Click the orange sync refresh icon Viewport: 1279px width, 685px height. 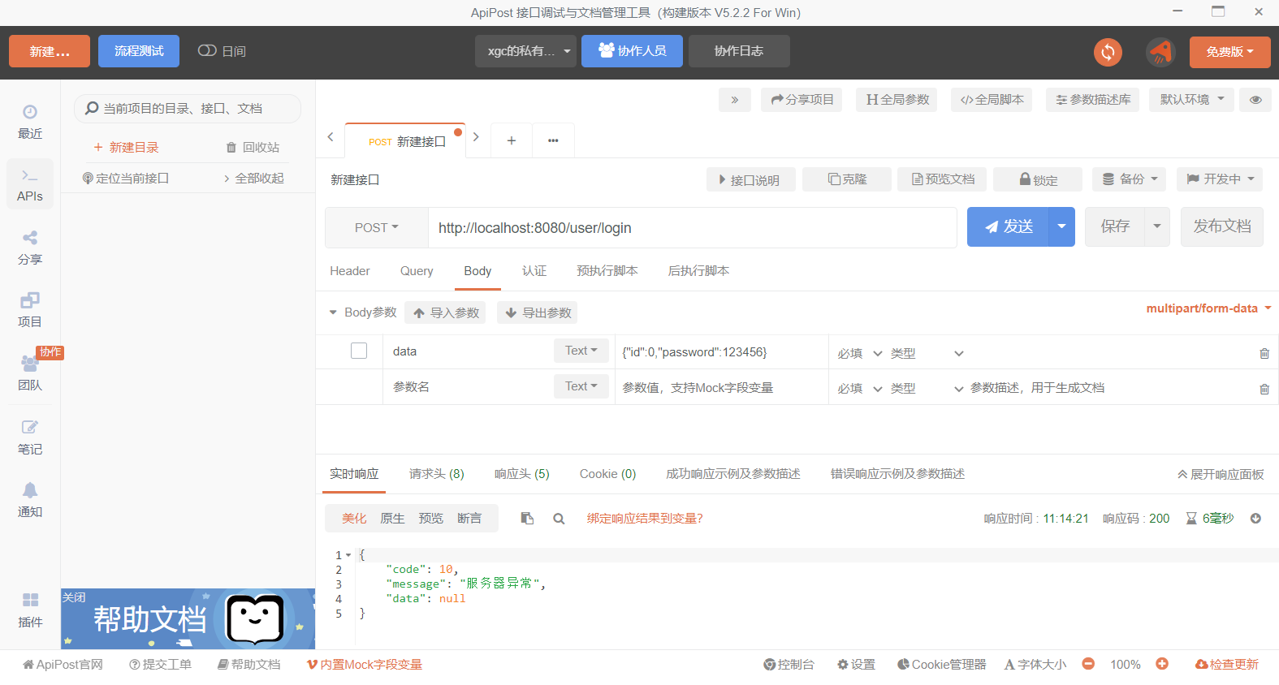[x=1108, y=52]
